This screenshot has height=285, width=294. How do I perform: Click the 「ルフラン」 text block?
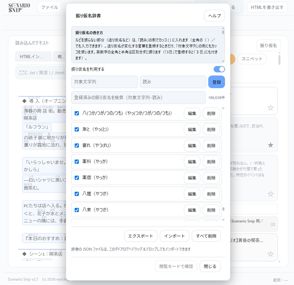37,127
